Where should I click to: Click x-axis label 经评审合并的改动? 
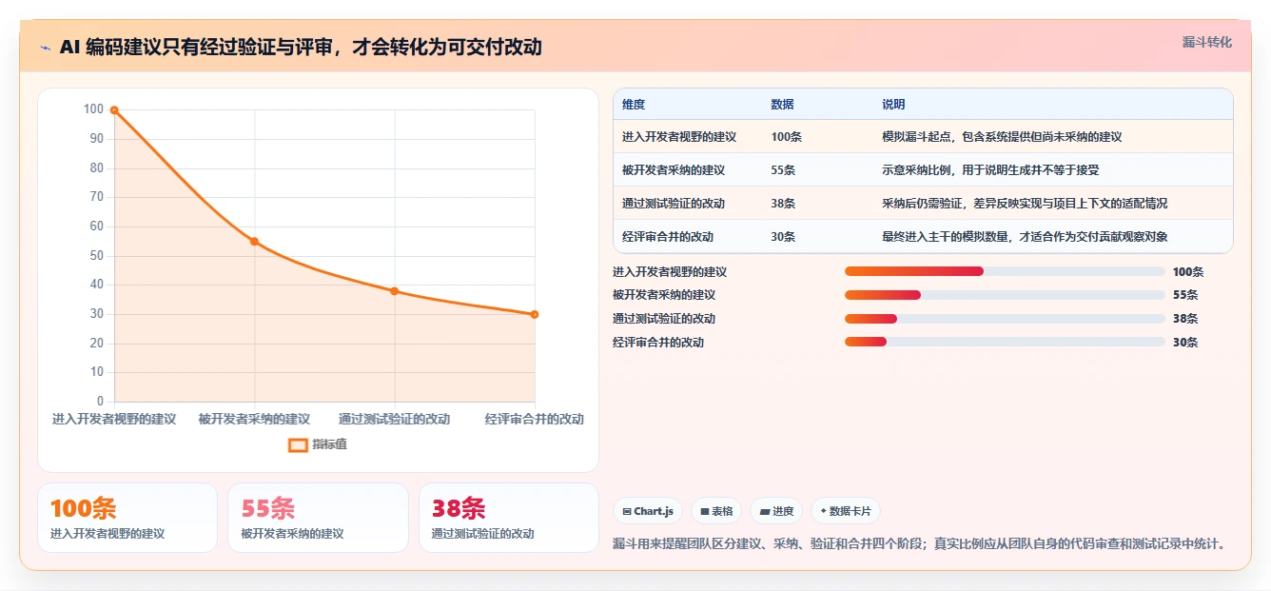click(x=534, y=419)
